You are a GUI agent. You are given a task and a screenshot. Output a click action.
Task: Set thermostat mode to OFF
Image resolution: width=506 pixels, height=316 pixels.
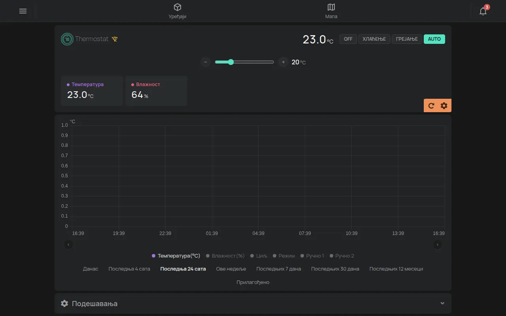point(348,39)
